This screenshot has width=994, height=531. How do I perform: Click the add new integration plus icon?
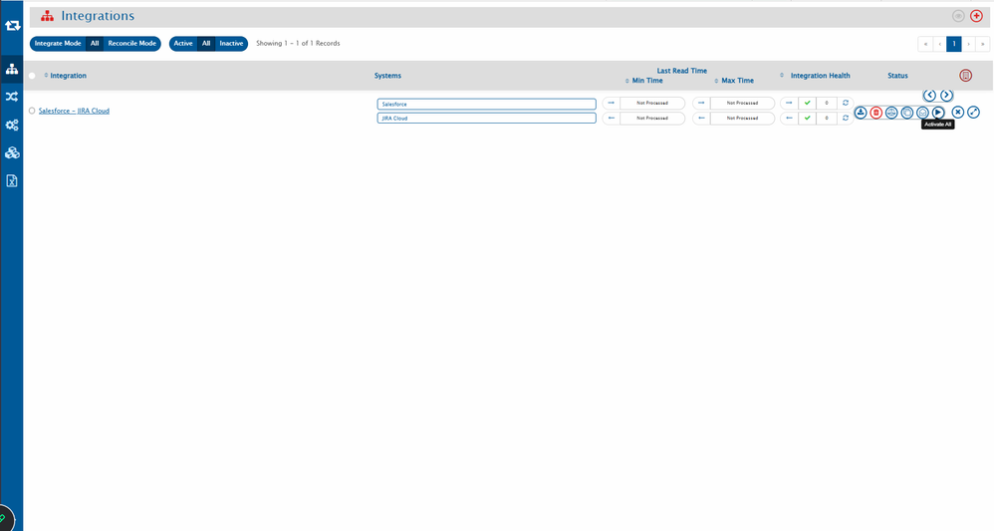(976, 16)
